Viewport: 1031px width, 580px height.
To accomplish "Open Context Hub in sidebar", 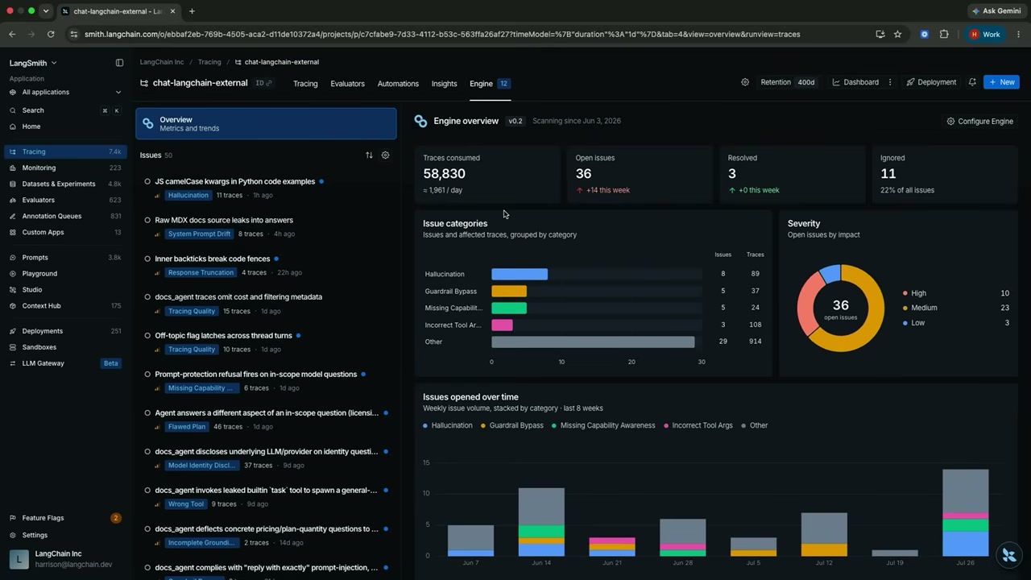I will pos(65,306).
